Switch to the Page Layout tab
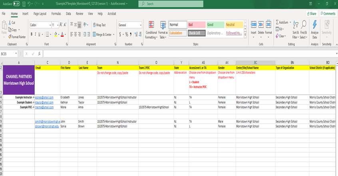The height and width of the screenshot is (176, 338). pos(39,14)
